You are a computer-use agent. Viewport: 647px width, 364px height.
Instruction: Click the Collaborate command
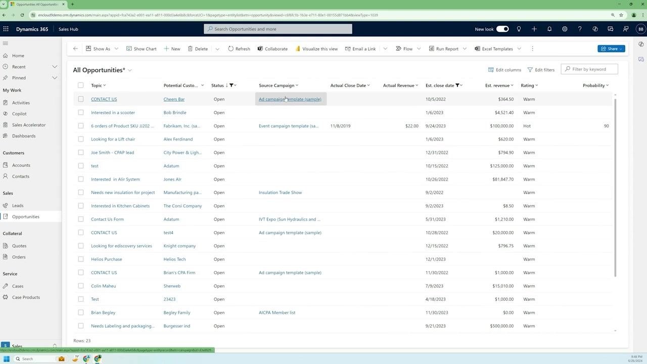click(272, 49)
